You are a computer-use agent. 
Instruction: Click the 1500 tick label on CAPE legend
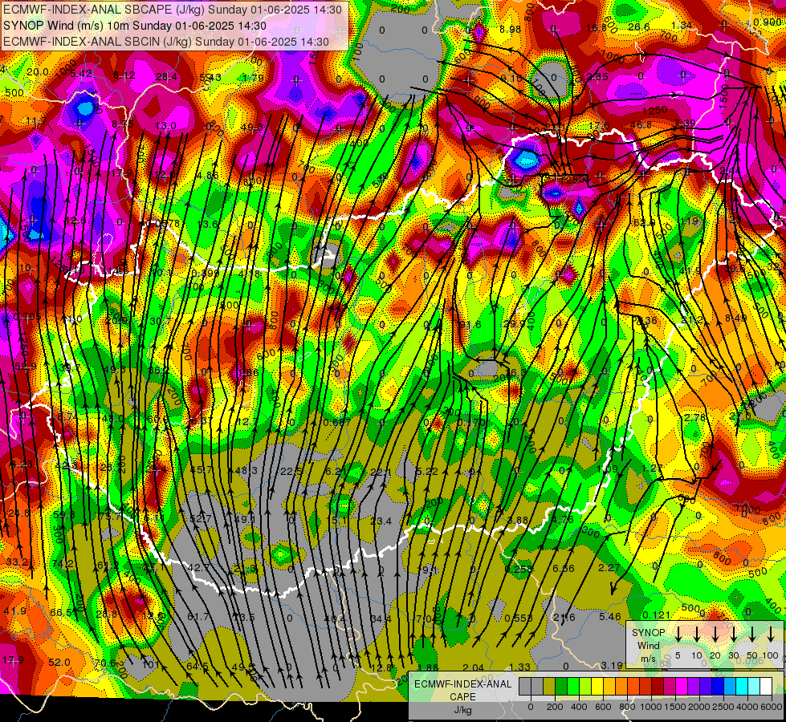click(675, 707)
